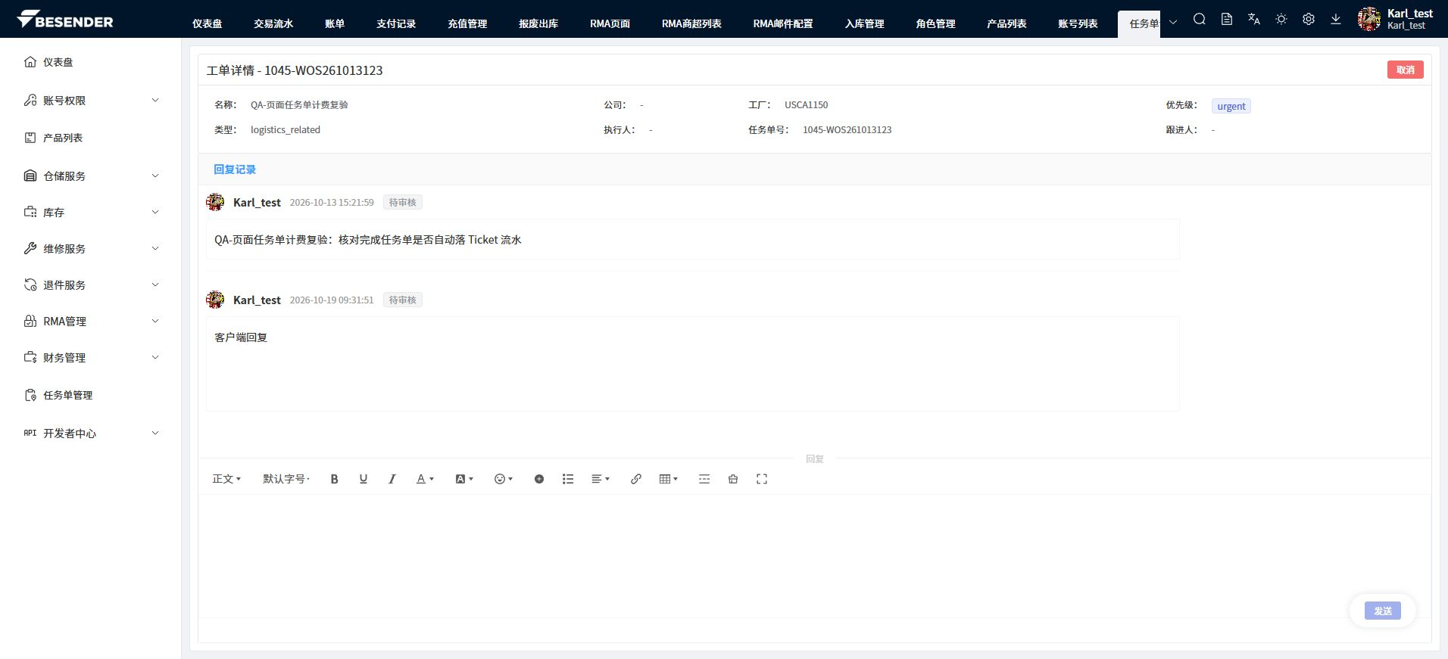Toggle the light/dark theme sun icon
The height and width of the screenshot is (659, 1448).
point(1281,19)
